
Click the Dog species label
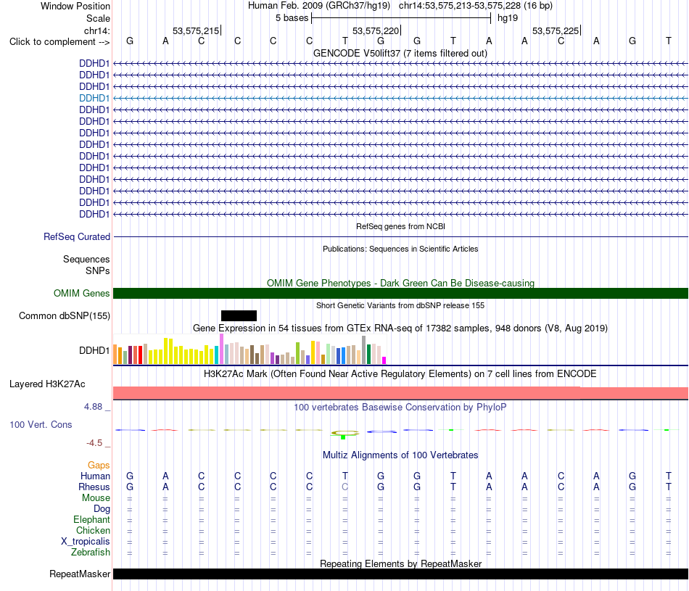coord(102,509)
